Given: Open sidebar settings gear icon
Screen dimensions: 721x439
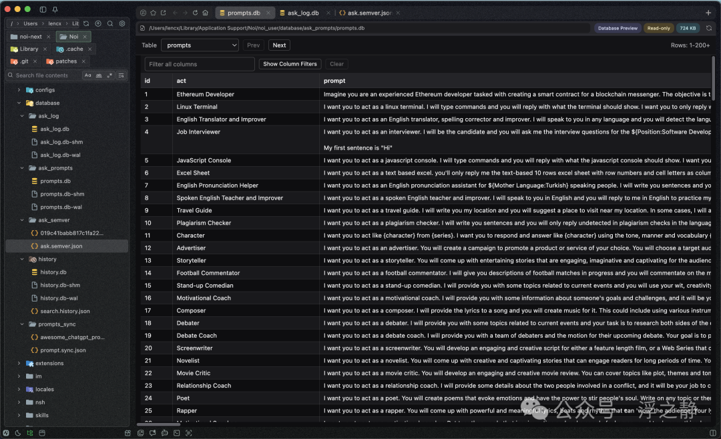Looking at the screenshot, I should [x=122, y=23].
